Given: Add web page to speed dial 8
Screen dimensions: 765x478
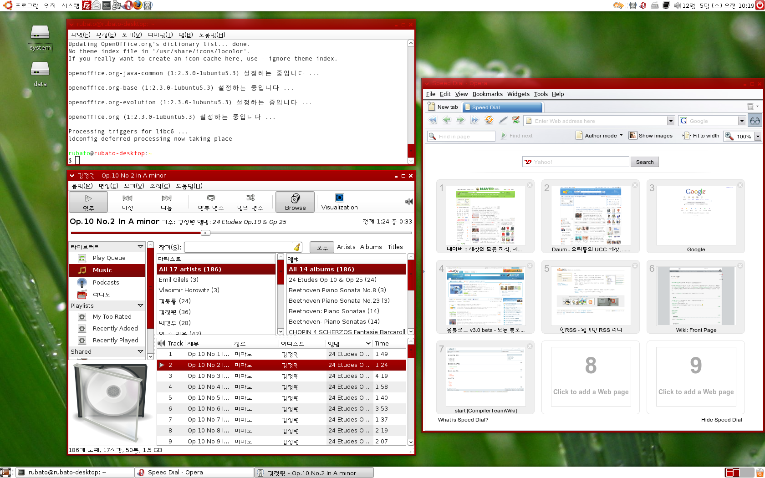Looking at the screenshot, I should point(591,377).
